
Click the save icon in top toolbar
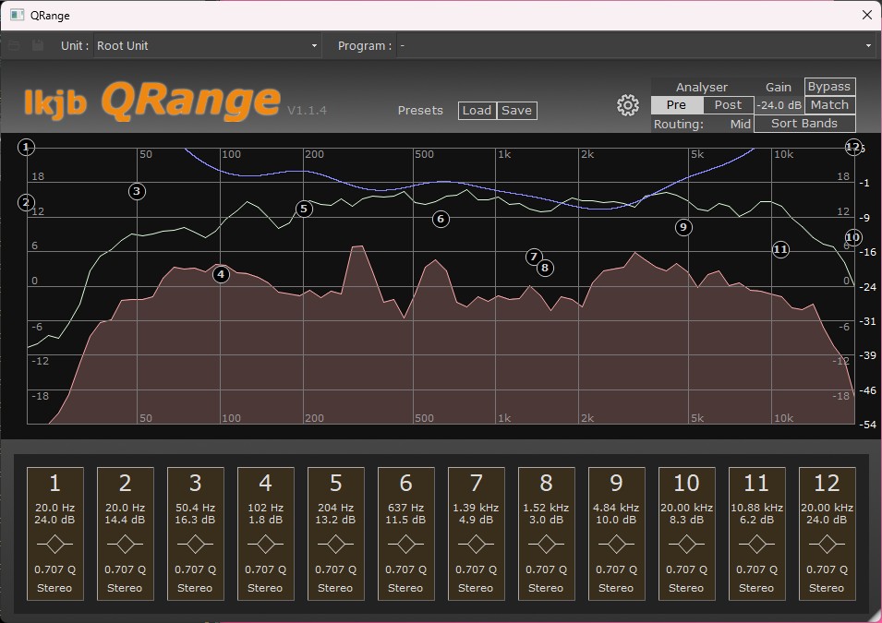[x=38, y=45]
